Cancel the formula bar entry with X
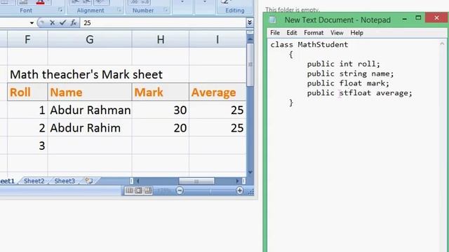Image resolution: width=449 pixels, height=252 pixels. (x=52, y=22)
